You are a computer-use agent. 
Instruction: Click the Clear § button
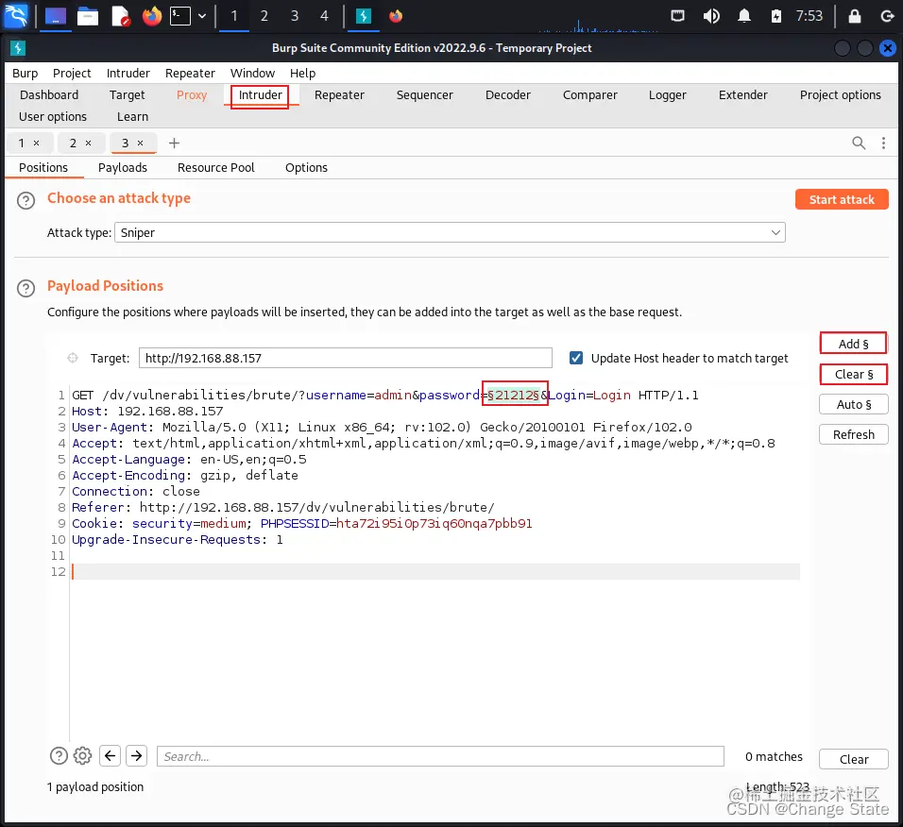(x=854, y=374)
